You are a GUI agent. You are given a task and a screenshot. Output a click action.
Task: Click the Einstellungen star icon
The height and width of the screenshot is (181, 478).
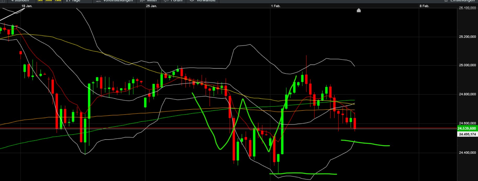point(446,1)
